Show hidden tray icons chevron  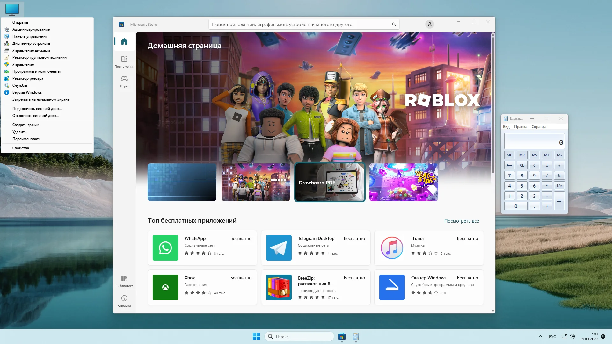tap(540, 336)
